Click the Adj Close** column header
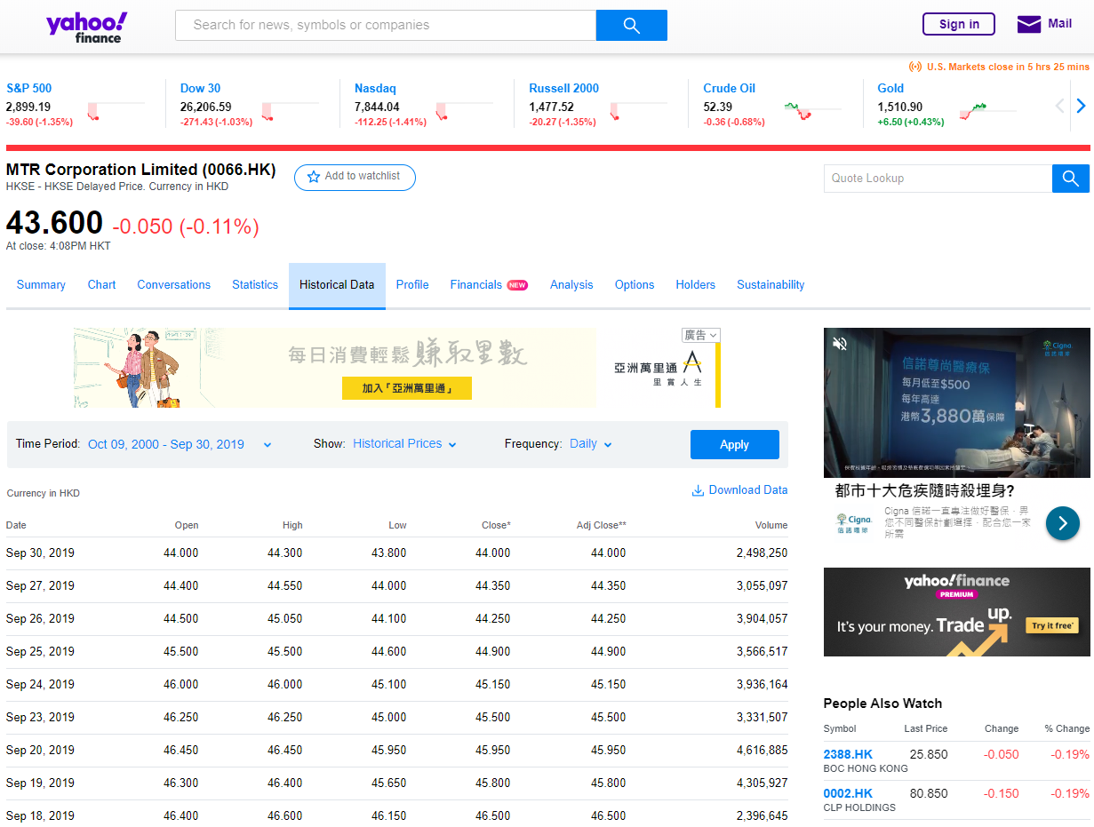The width and height of the screenshot is (1094, 827). [602, 525]
